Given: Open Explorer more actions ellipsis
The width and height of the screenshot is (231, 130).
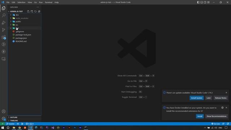Looking at the screenshot, I should [38, 7].
